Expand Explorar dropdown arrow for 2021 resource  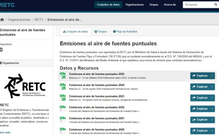point(212,120)
